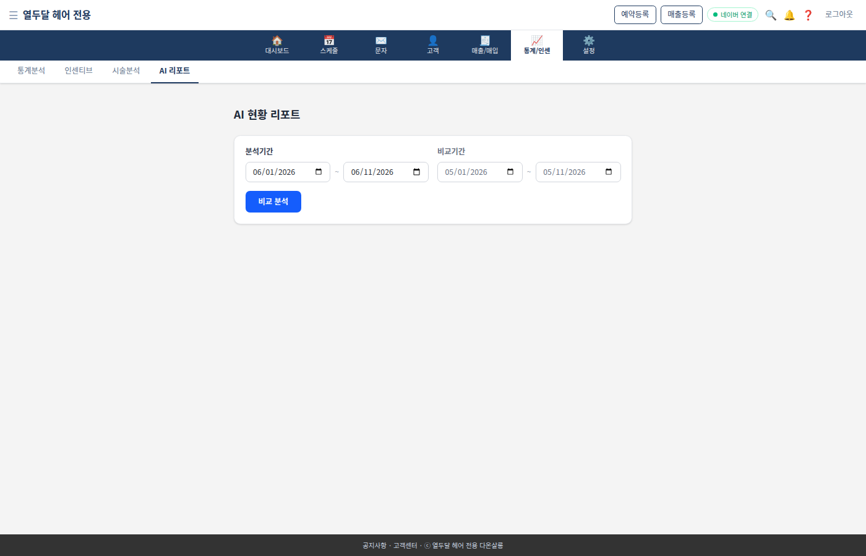The width and height of the screenshot is (866, 556).
Task: Open the 설정 gear icon
Action: click(x=589, y=40)
